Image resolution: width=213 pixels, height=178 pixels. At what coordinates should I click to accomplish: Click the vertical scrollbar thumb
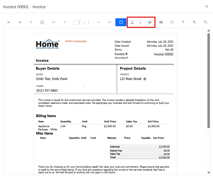pyautogui.click(x=209, y=81)
